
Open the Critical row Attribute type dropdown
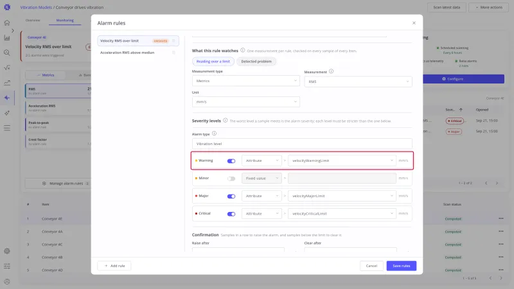point(261,214)
